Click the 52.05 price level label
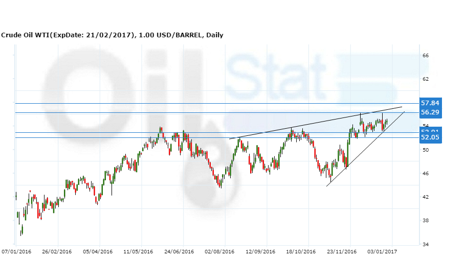The width and height of the screenshot is (465, 260). pyautogui.click(x=430, y=138)
